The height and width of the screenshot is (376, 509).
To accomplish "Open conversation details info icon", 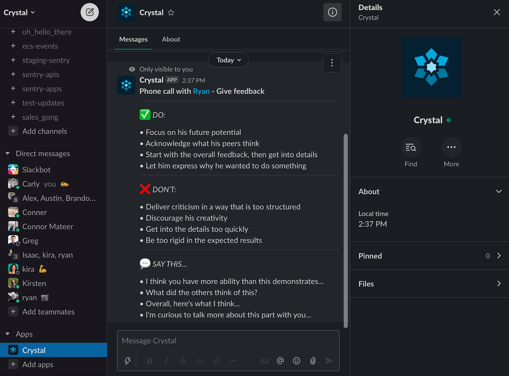I will (332, 12).
